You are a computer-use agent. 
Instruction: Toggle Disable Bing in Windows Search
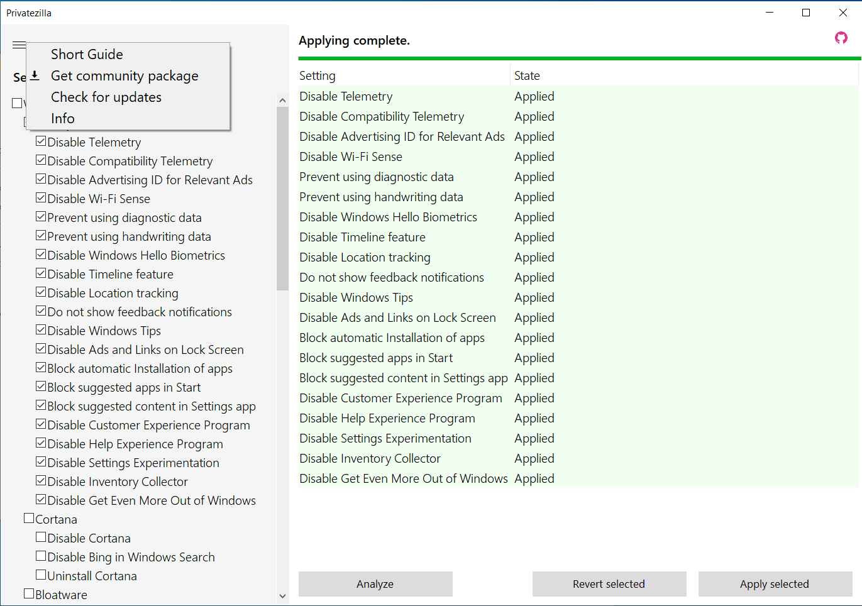[x=41, y=556]
